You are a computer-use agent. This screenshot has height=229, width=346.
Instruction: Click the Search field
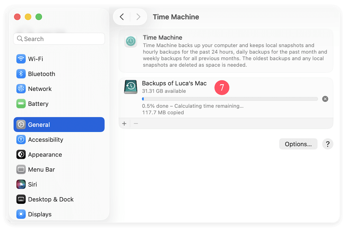point(59,39)
